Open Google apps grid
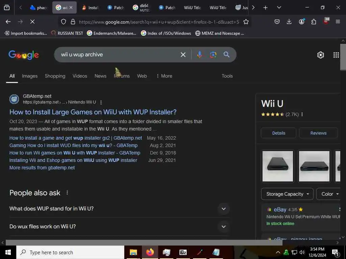 click(336, 55)
